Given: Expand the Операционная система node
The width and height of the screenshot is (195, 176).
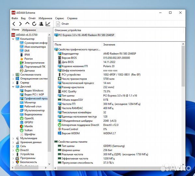Looking at the screenshot, I should (x=13, y=79).
